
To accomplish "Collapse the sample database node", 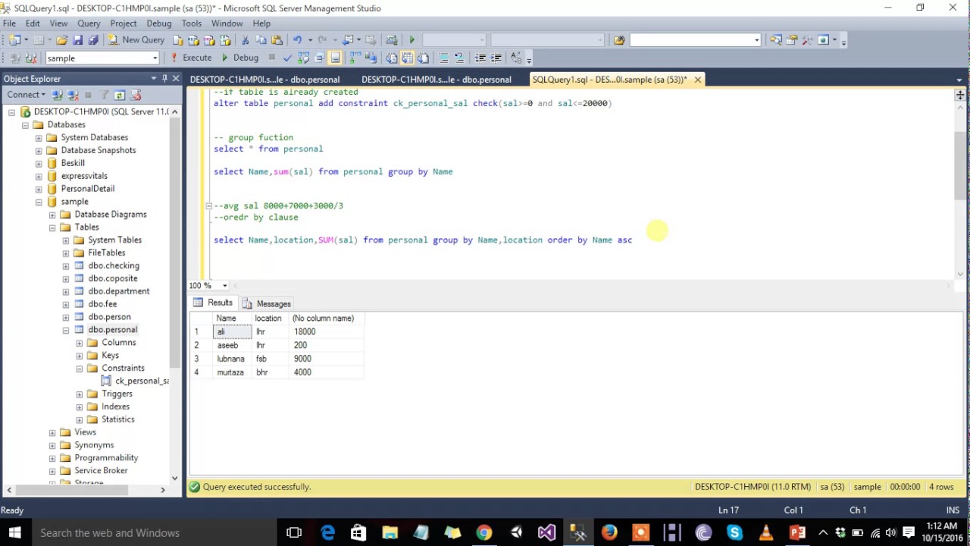I will tap(39, 202).
